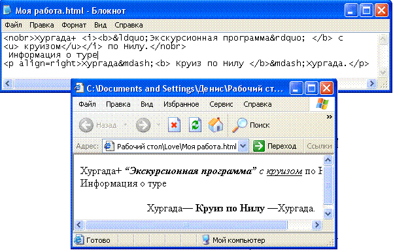The image size is (393, 250).
Task: Click Notepad horizontal scrollbar left arrow
Action: (x=7, y=83)
